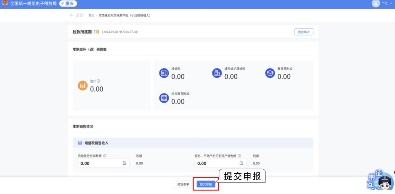Click the tax bureau emblem logo

[4, 4]
